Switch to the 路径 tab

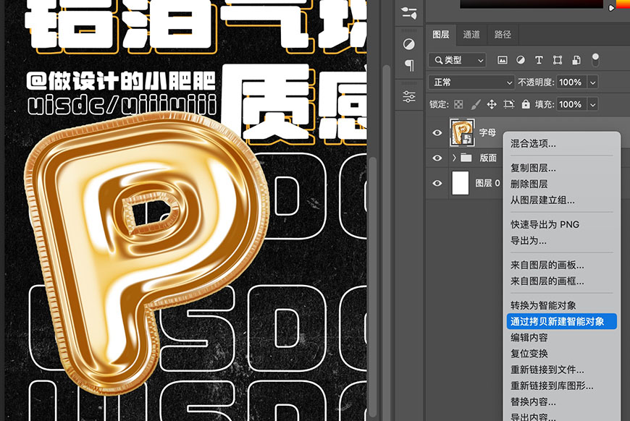tap(503, 35)
